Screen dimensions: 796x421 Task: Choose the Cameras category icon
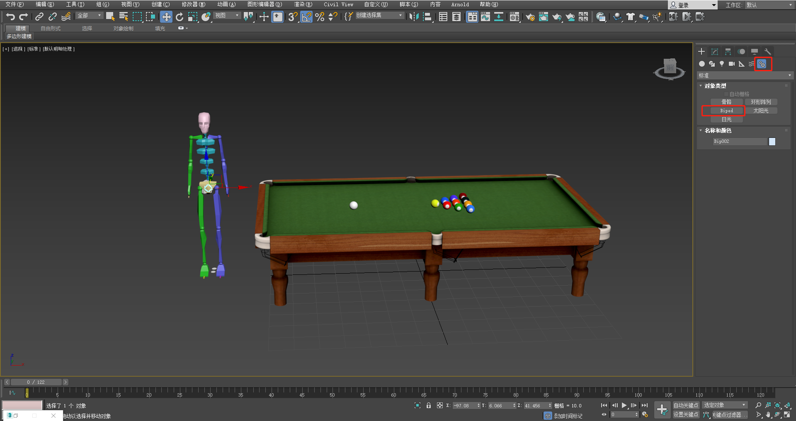point(732,64)
